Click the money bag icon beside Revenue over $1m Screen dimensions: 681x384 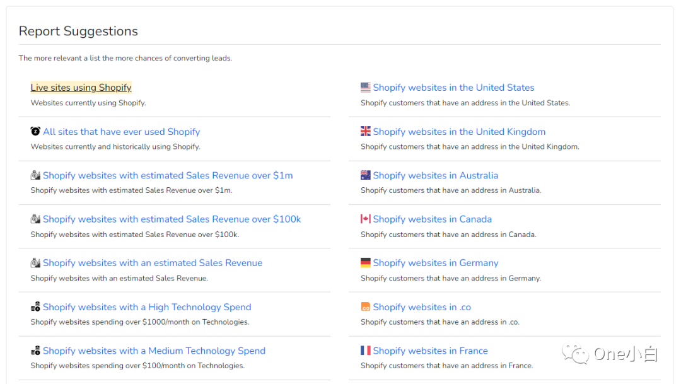[35, 175]
